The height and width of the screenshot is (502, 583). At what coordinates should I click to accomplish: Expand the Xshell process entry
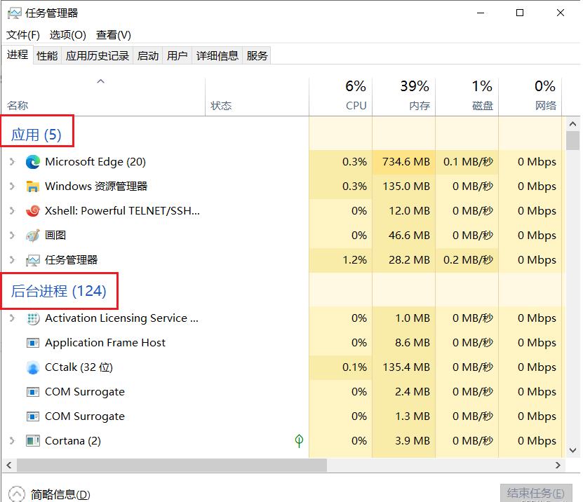[x=12, y=210]
